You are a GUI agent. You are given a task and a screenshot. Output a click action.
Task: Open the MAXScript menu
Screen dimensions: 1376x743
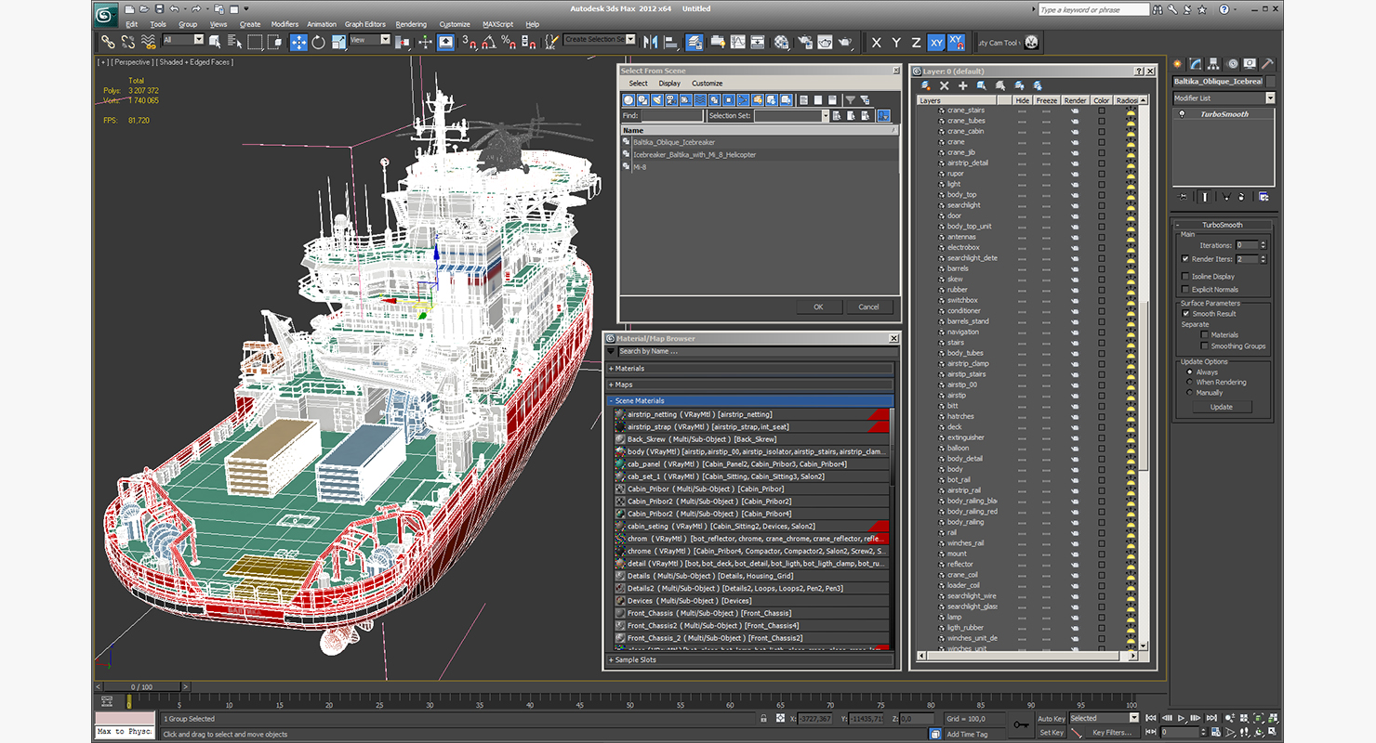coord(497,24)
